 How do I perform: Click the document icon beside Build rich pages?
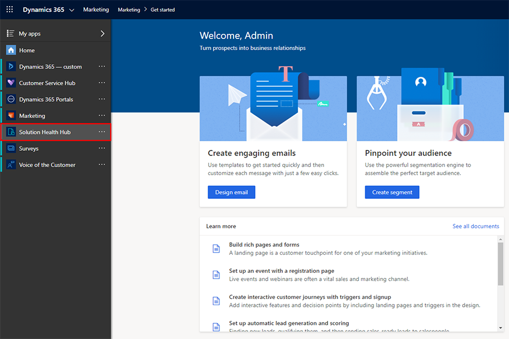(216, 249)
